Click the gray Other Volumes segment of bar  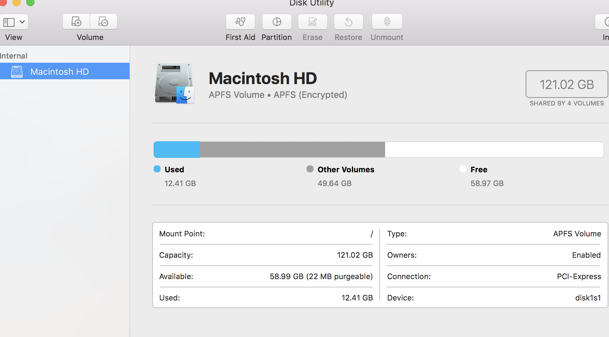coord(292,150)
